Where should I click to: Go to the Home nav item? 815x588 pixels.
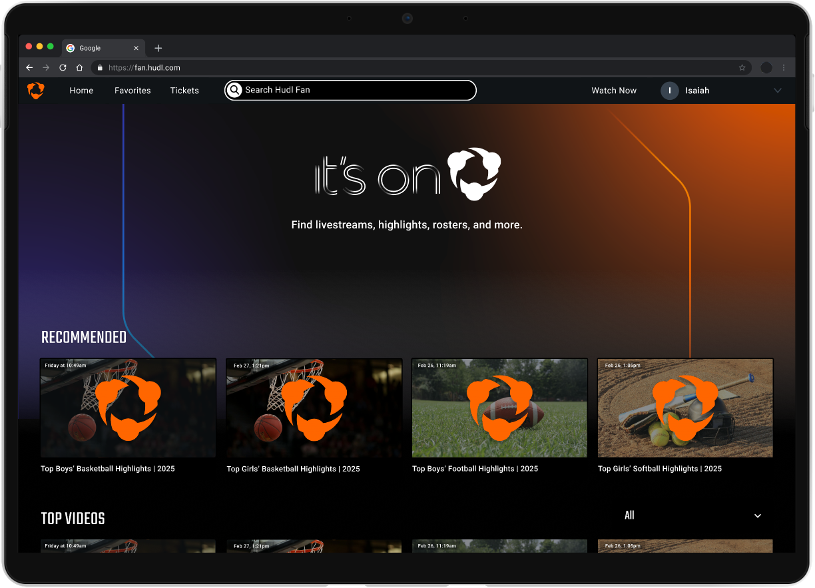tap(81, 91)
